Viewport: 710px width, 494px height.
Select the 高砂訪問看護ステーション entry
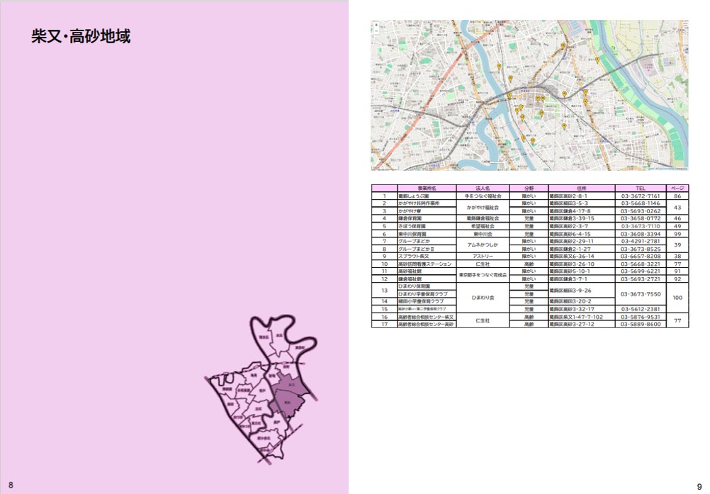pyautogui.click(x=425, y=264)
